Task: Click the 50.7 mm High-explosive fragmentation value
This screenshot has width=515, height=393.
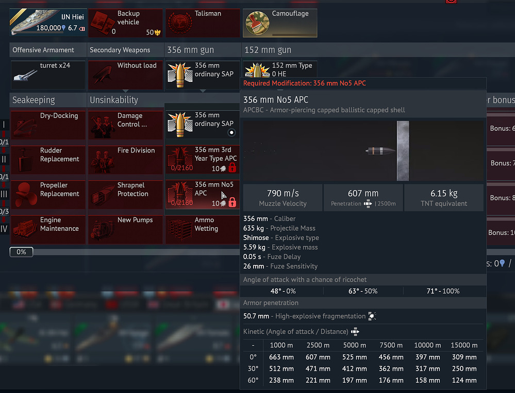Action: click(x=305, y=316)
